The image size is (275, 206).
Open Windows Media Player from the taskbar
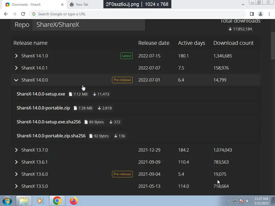point(40,201)
